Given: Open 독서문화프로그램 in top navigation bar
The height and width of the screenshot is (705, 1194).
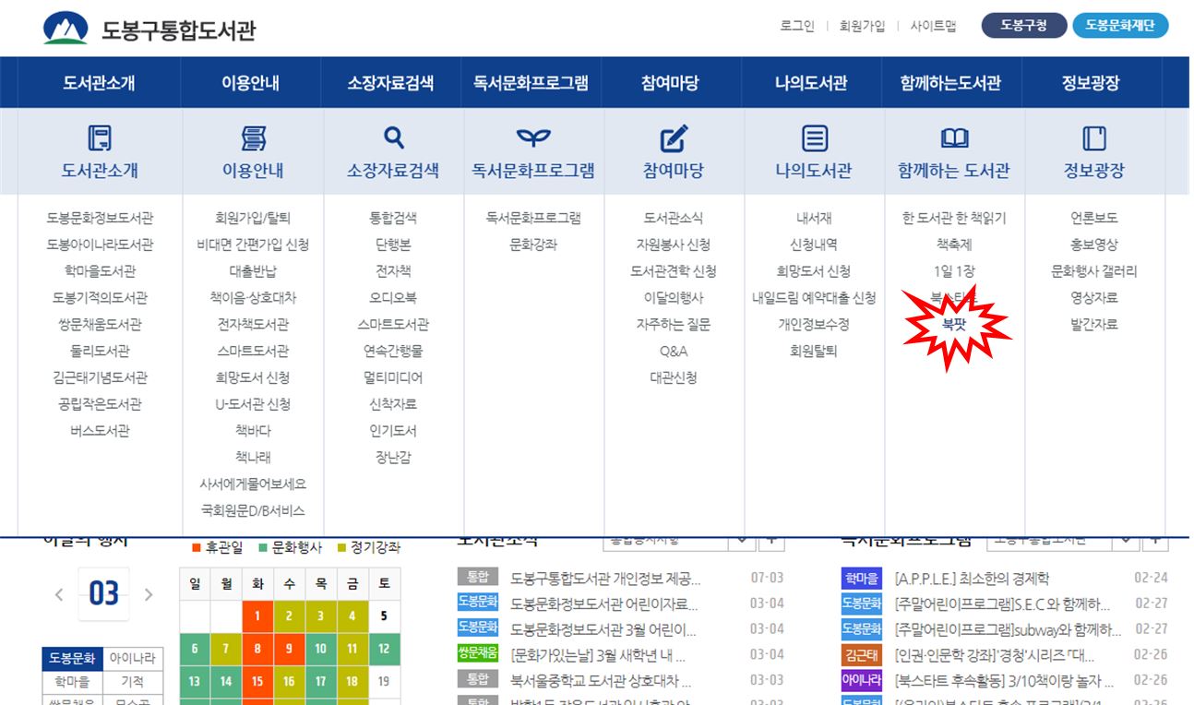Looking at the screenshot, I should [x=531, y=83].
